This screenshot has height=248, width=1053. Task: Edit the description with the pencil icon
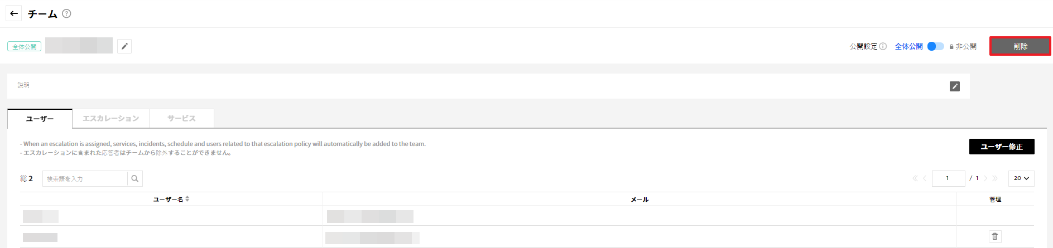coord(955,86)
